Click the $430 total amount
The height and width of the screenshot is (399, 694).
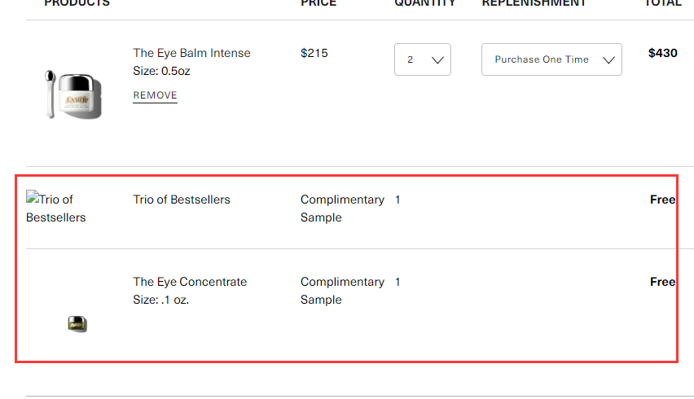tap(662, 53)
